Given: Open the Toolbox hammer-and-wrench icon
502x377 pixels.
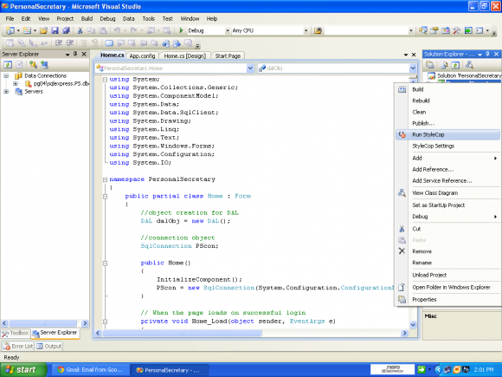Looking at the screenshot, I should [x=456, y=30].
